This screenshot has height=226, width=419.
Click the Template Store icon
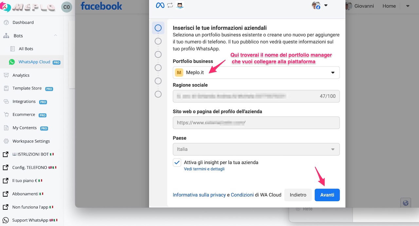point(6,89)
